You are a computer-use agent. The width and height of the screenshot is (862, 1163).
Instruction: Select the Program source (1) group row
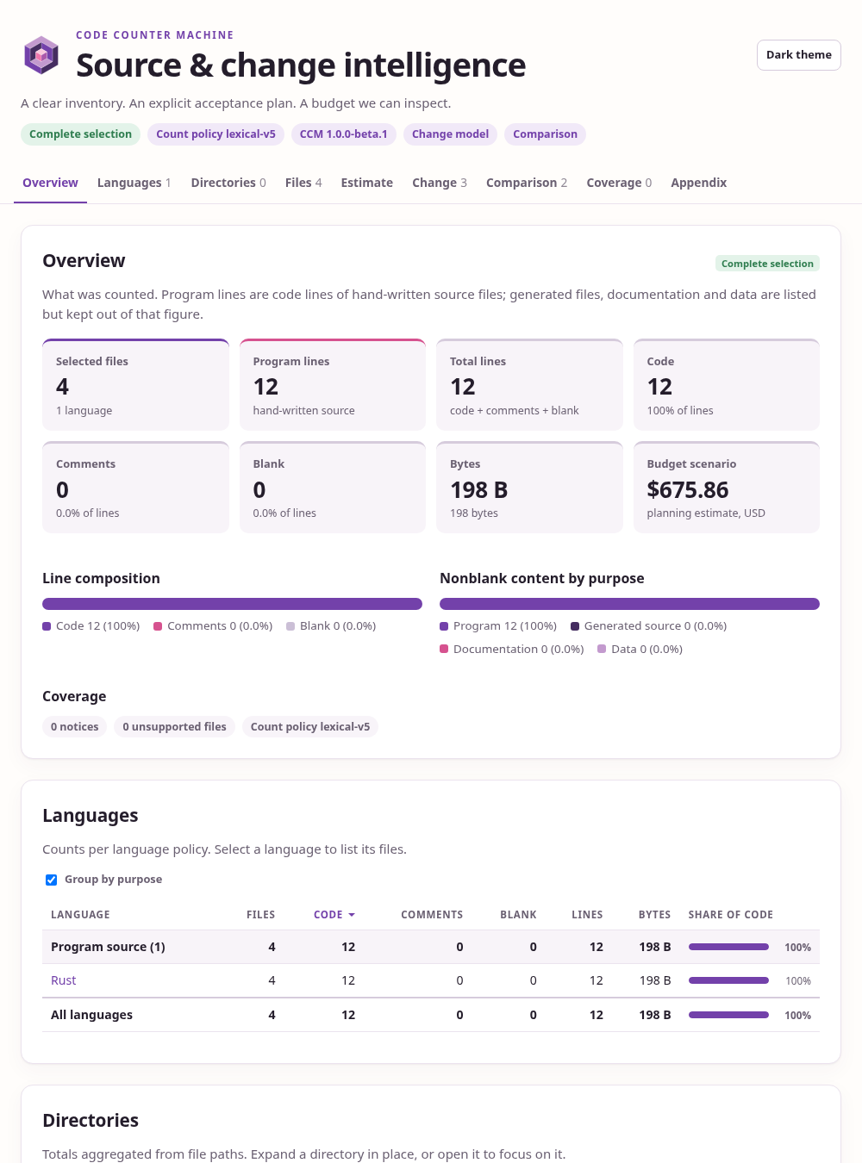(431, 947)
